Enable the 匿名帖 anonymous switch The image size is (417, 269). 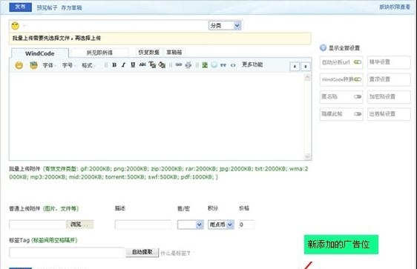[x=358, y=96]
